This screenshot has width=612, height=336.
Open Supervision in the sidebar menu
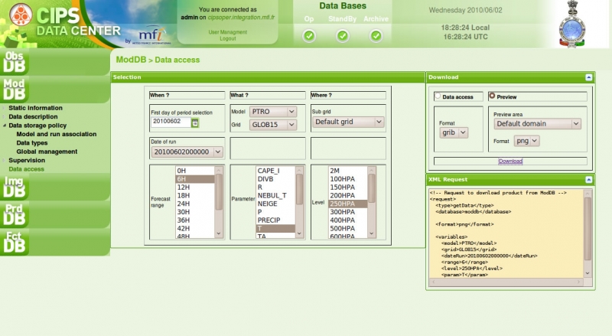pos(27,160)
